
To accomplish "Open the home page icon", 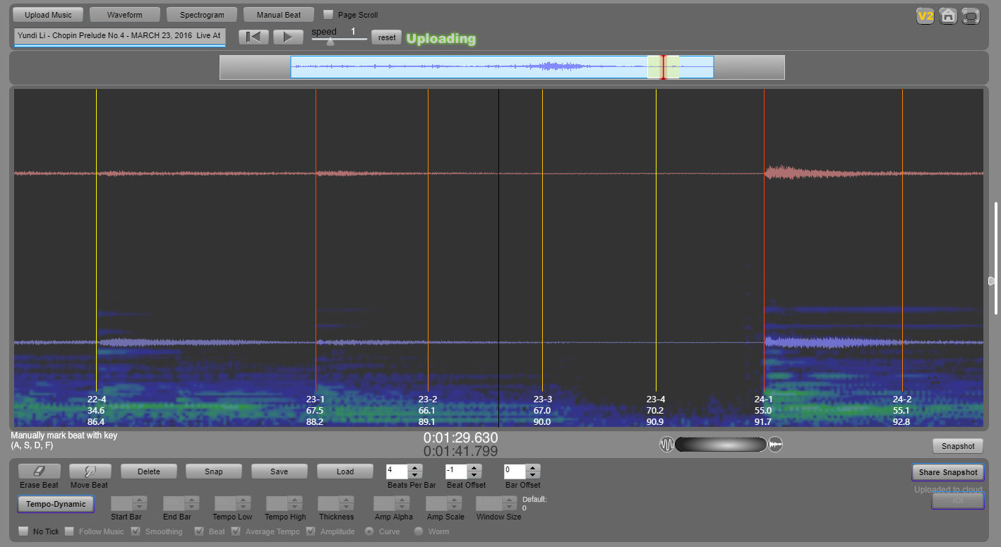I will click(948, 16).
